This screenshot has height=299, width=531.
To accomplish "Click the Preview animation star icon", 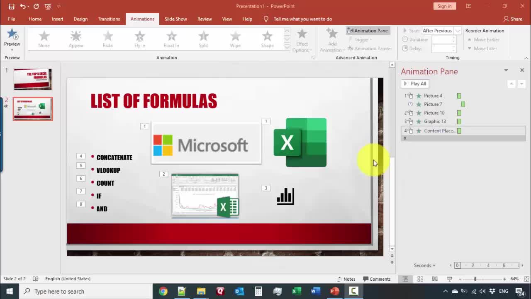I will tap(12, 35).
